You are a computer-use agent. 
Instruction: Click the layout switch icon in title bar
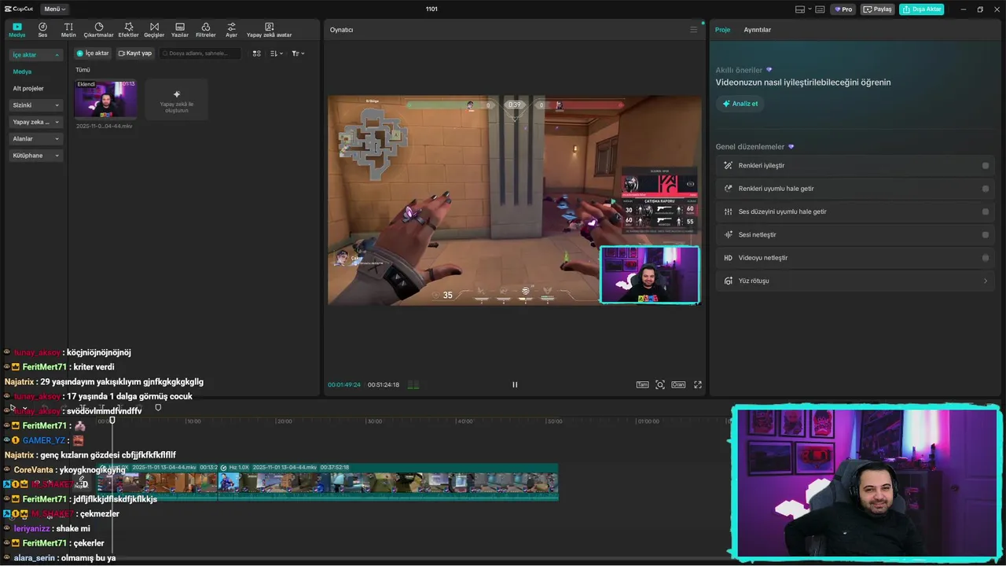(x=800, y=9)
